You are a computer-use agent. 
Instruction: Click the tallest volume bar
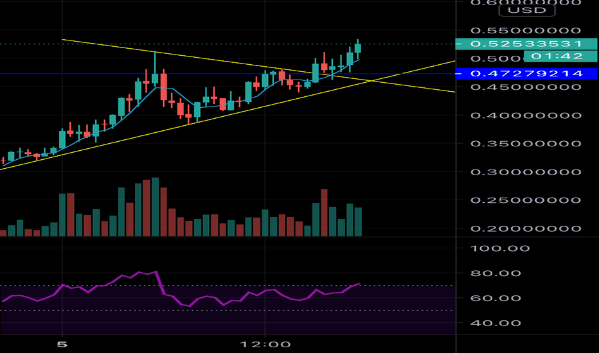[155, 207]
